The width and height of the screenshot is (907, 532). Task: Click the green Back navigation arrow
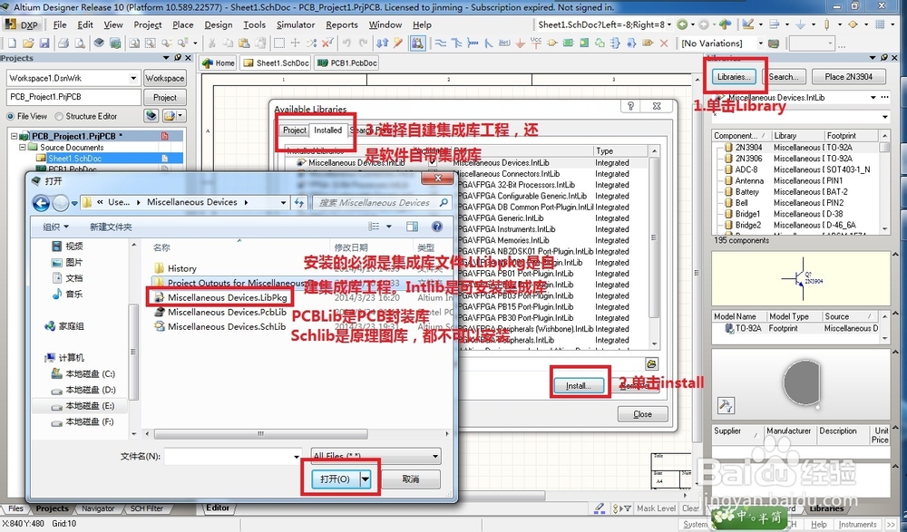coord(683,24)
